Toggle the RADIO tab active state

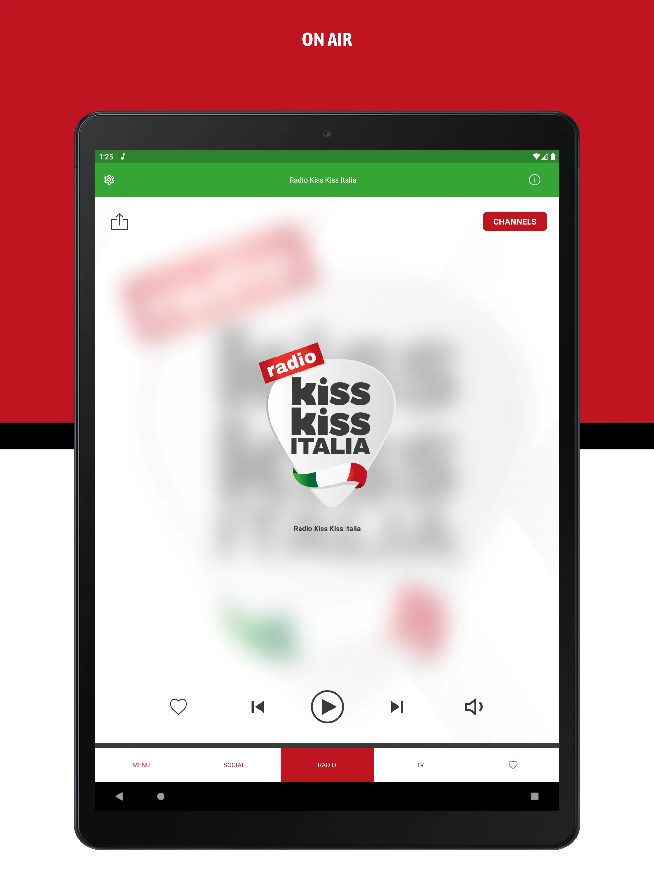[x=328, y=765]
